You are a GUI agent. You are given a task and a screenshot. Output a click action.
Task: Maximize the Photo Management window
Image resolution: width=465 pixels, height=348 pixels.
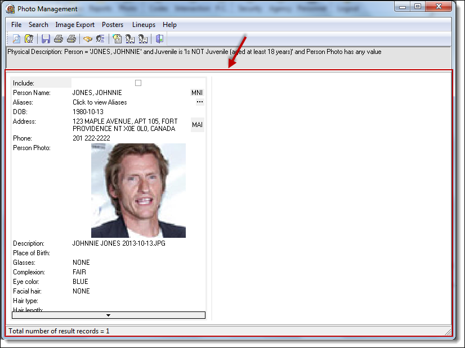418,7
